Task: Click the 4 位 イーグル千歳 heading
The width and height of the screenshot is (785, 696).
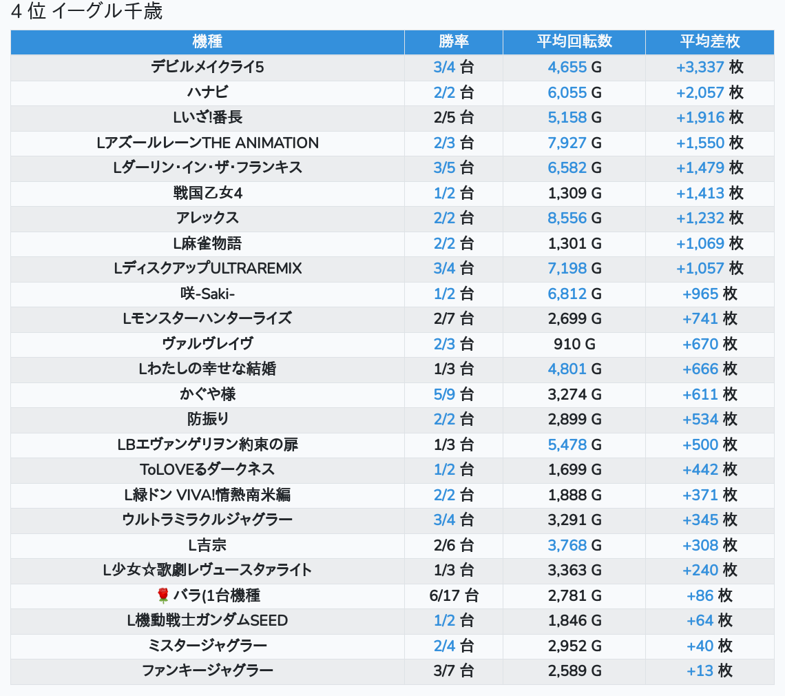Action: tap(87, 10)
